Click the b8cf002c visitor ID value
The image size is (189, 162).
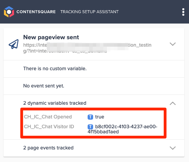(123, 129)
